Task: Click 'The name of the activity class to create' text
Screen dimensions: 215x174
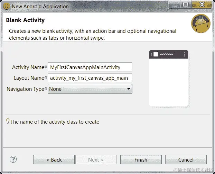Action: point(55,122)
